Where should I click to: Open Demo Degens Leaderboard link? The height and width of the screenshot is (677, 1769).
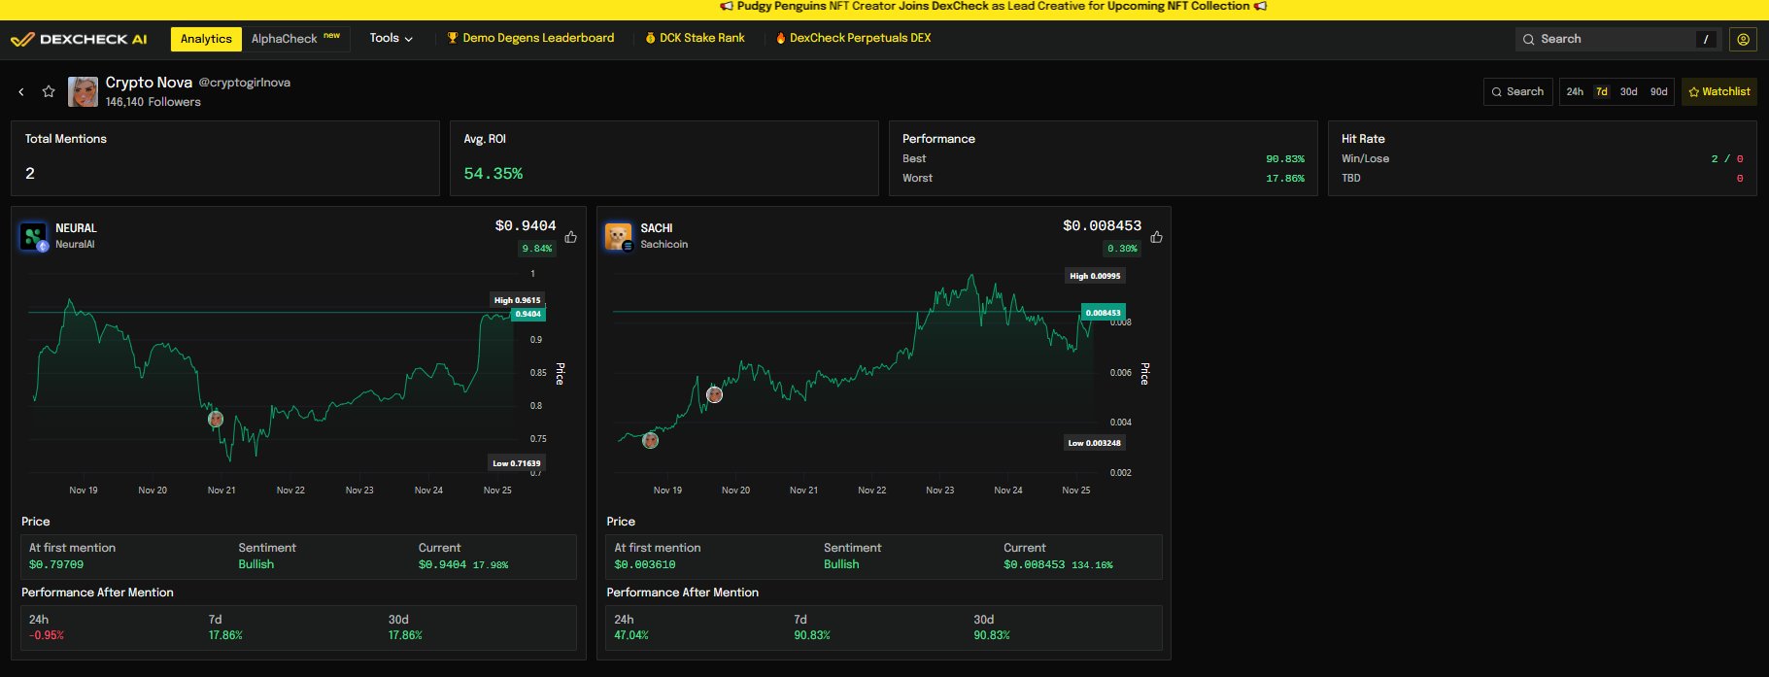point(530,38)
